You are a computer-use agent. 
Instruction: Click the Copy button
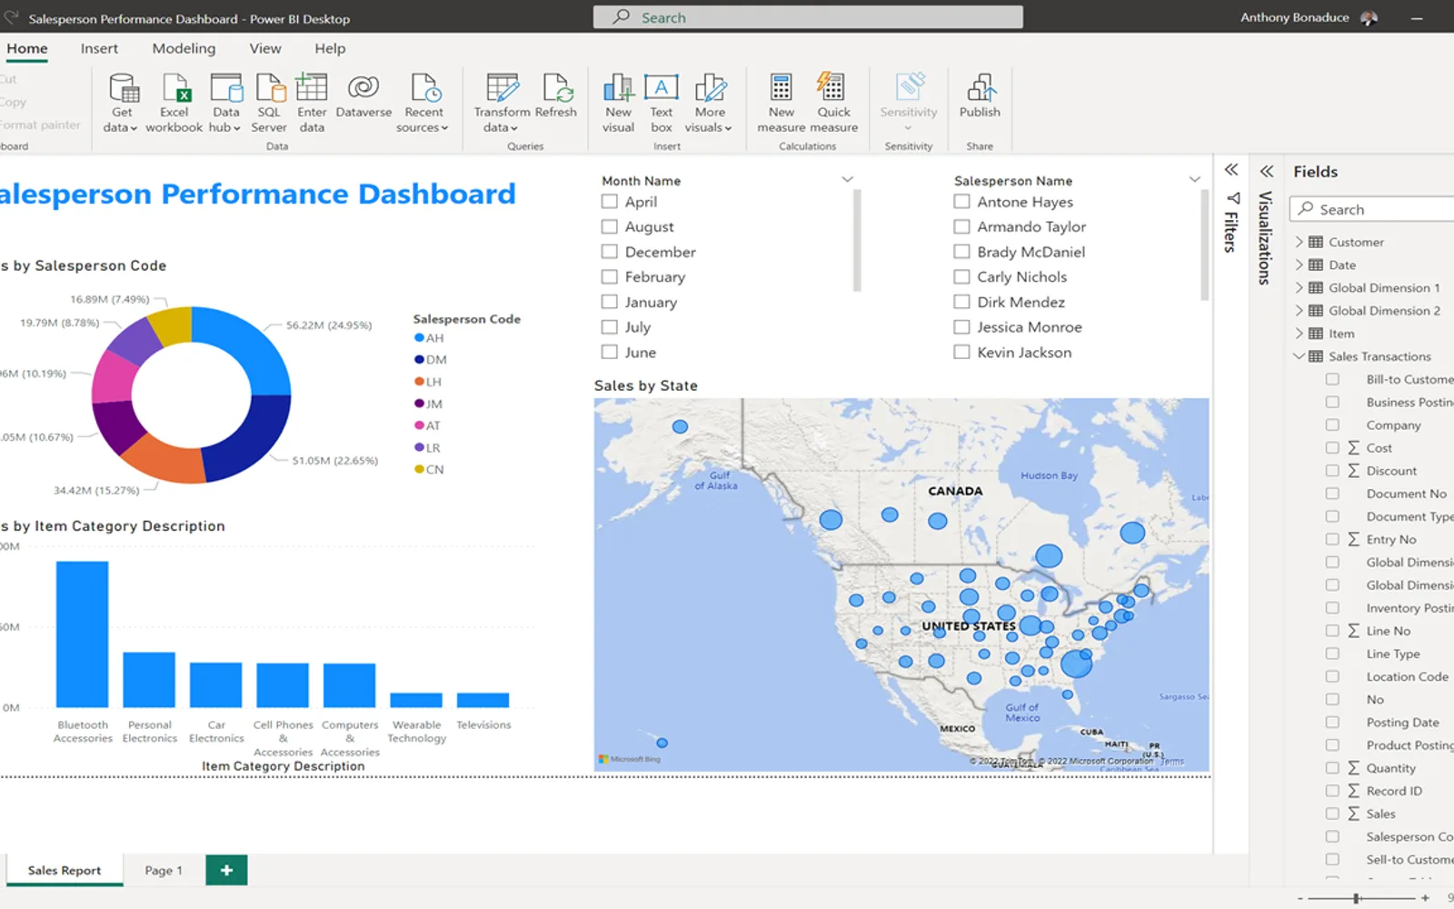pyautogui.click(x=14, y=103)
